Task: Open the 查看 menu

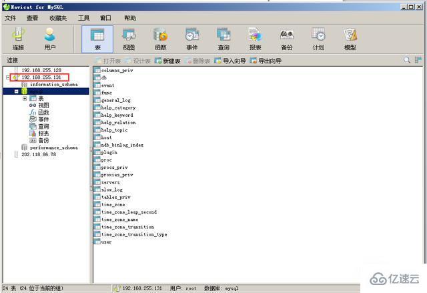Action: click(x=32, y=18)
